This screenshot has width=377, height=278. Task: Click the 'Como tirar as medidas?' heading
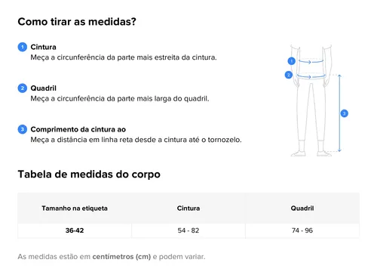coord(77,22)
